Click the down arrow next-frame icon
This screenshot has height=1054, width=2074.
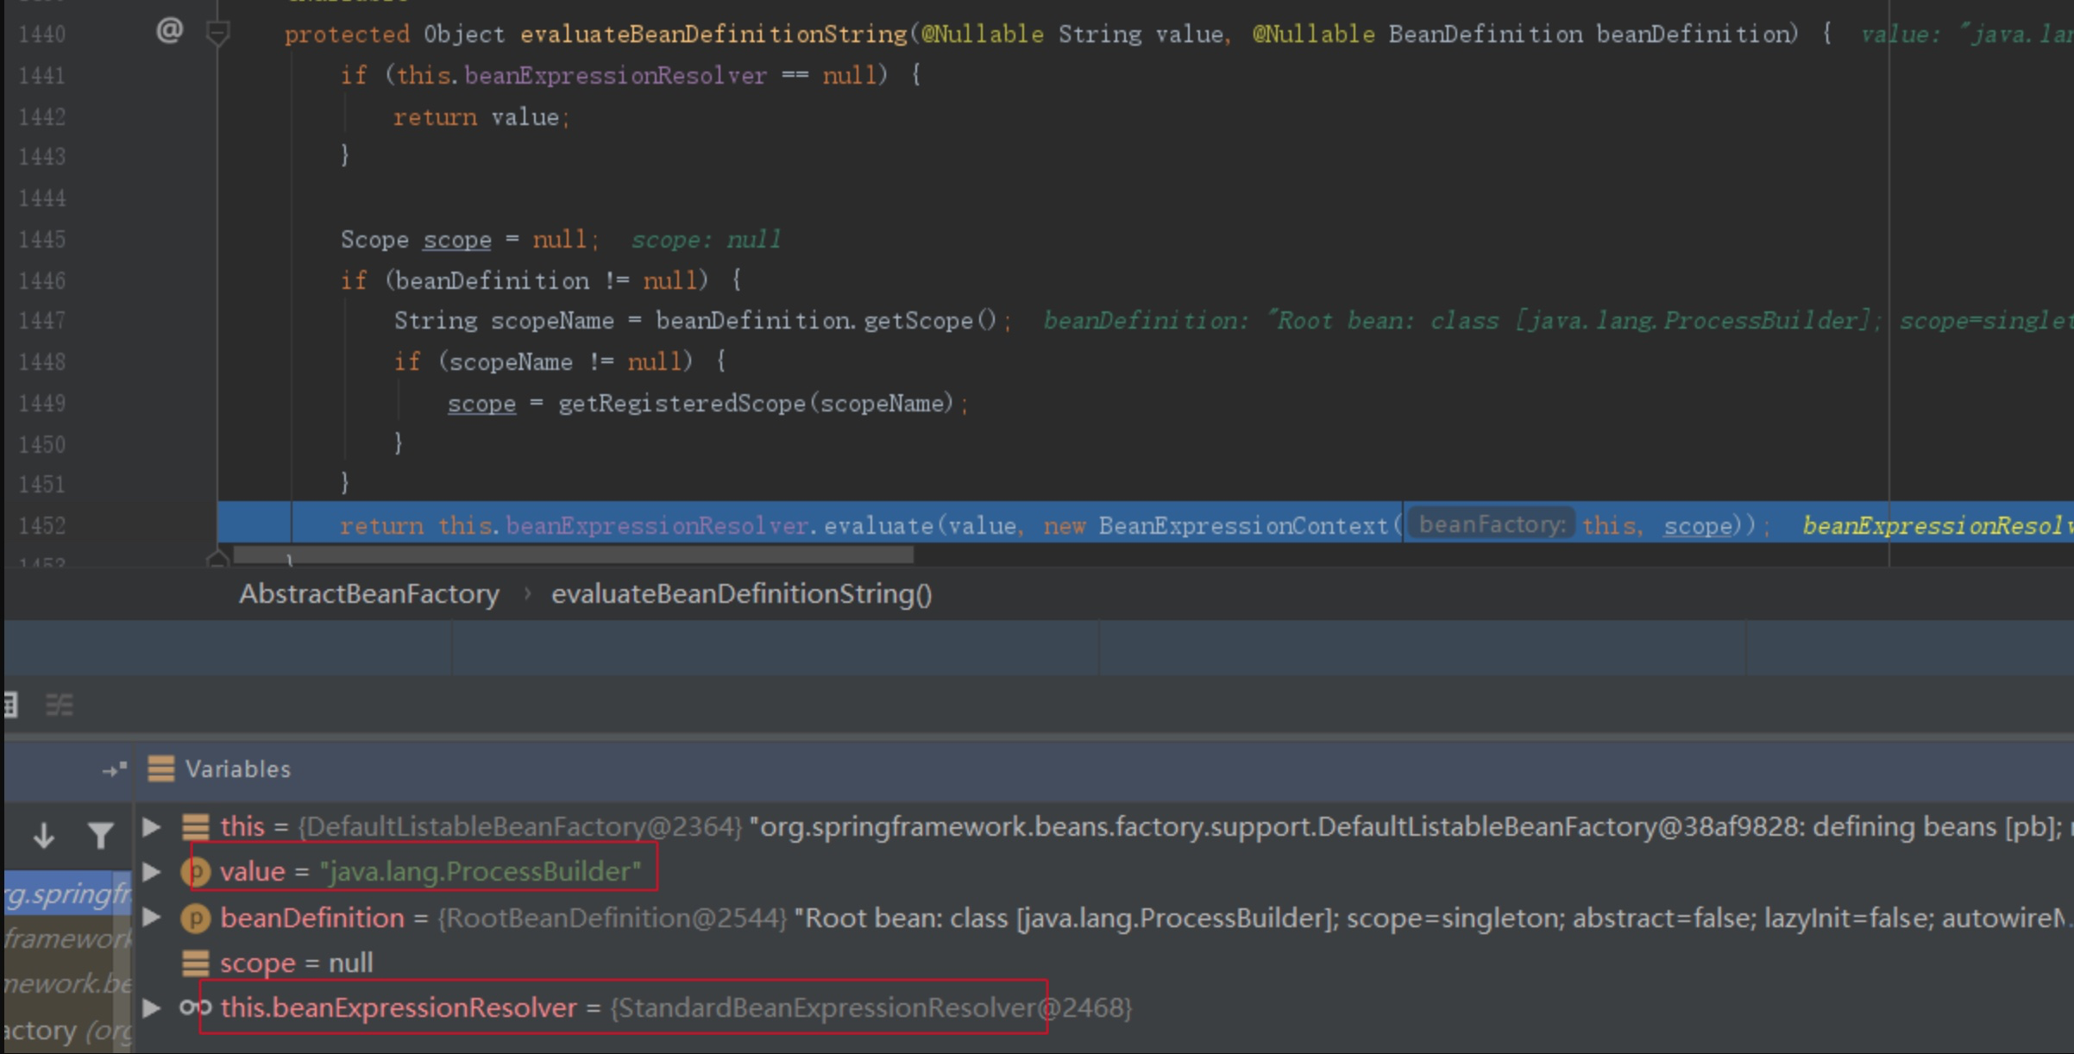click(43, 835)
